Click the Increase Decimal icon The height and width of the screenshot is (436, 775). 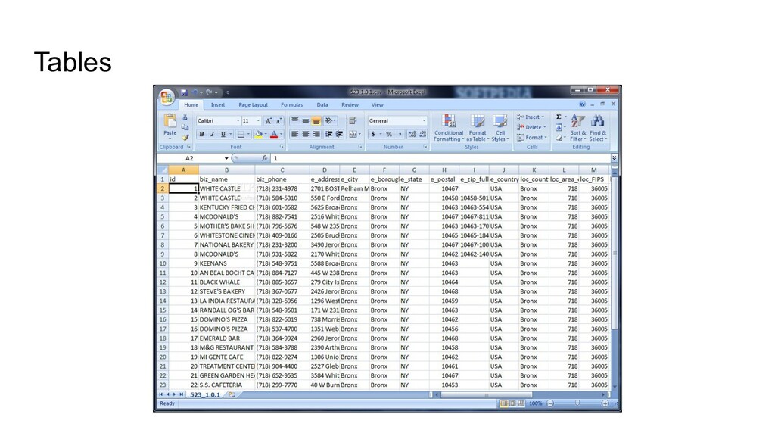[412, 134]
